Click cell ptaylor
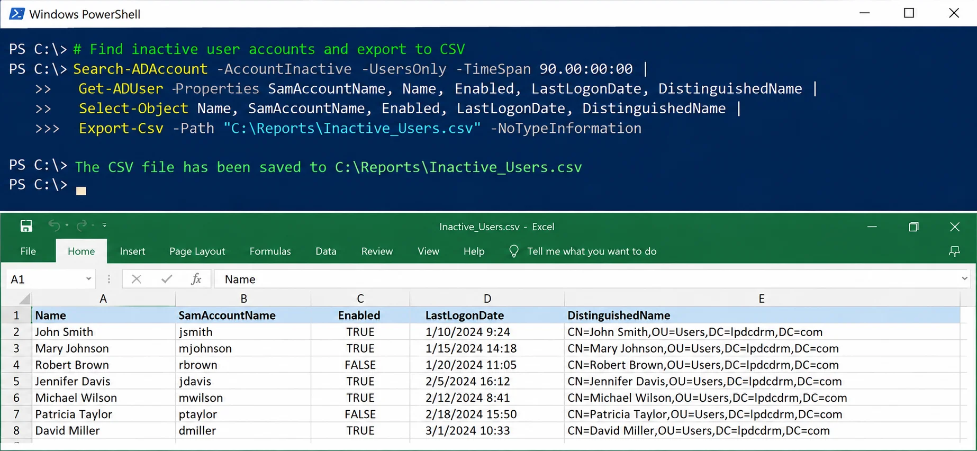The image size is (977, 451). [243, 414]
